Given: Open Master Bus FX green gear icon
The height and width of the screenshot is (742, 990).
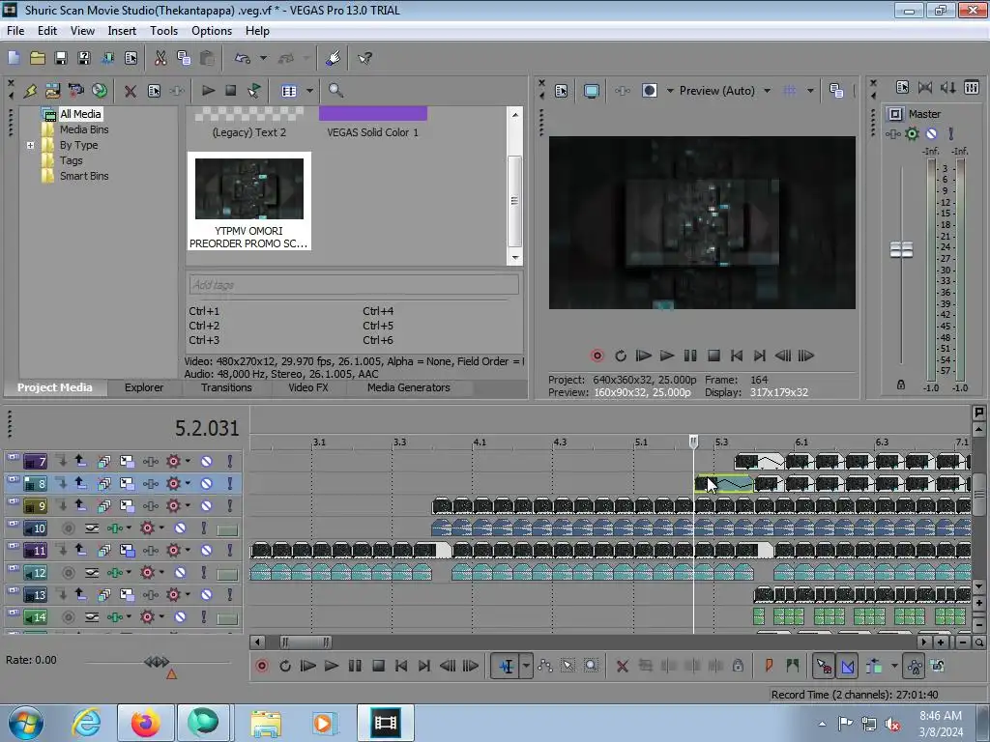Looking at the screenshot, I should 912,133.
